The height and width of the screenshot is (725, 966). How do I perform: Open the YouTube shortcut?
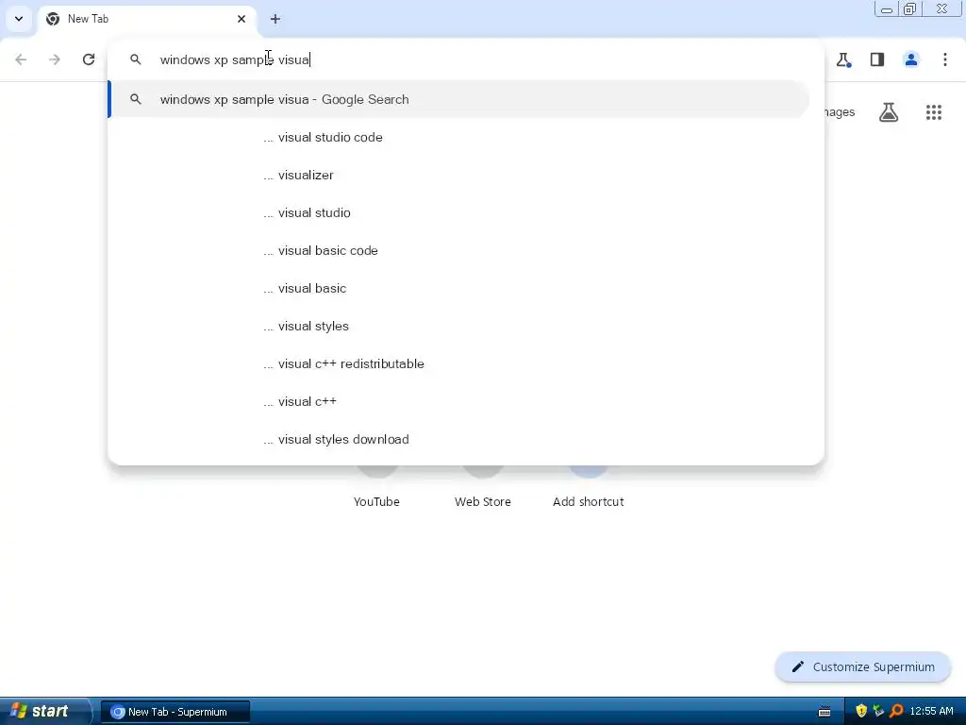(377, 487)
